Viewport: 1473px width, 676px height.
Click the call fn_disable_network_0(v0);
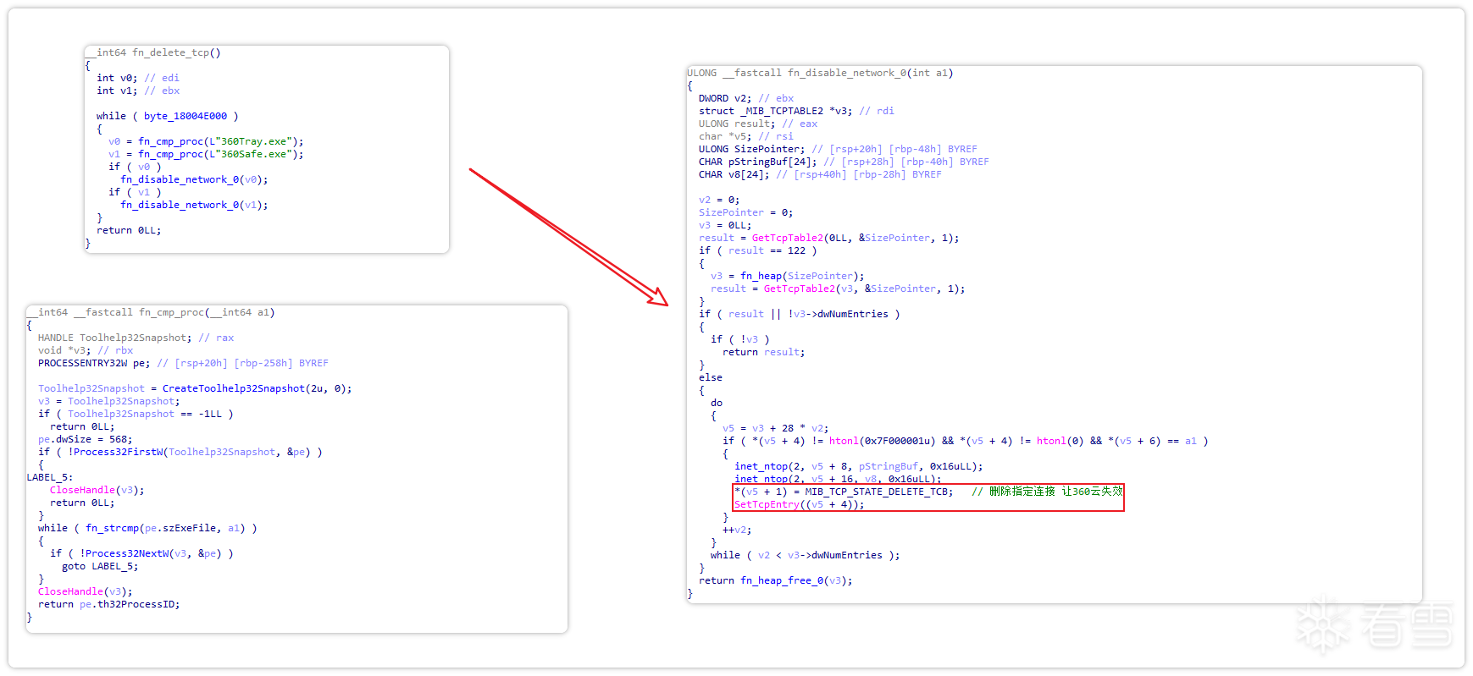[x=194, y=179]
